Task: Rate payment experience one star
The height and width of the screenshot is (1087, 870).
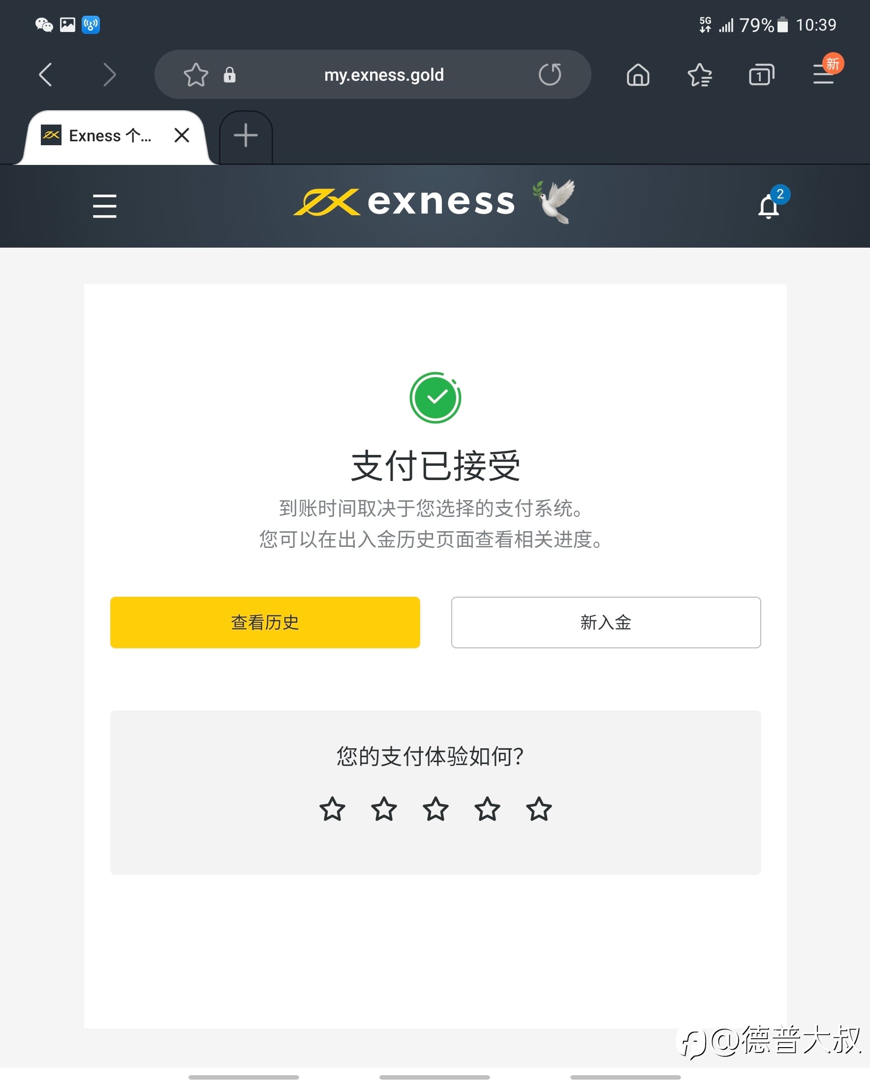Action: tap(332, 809)
